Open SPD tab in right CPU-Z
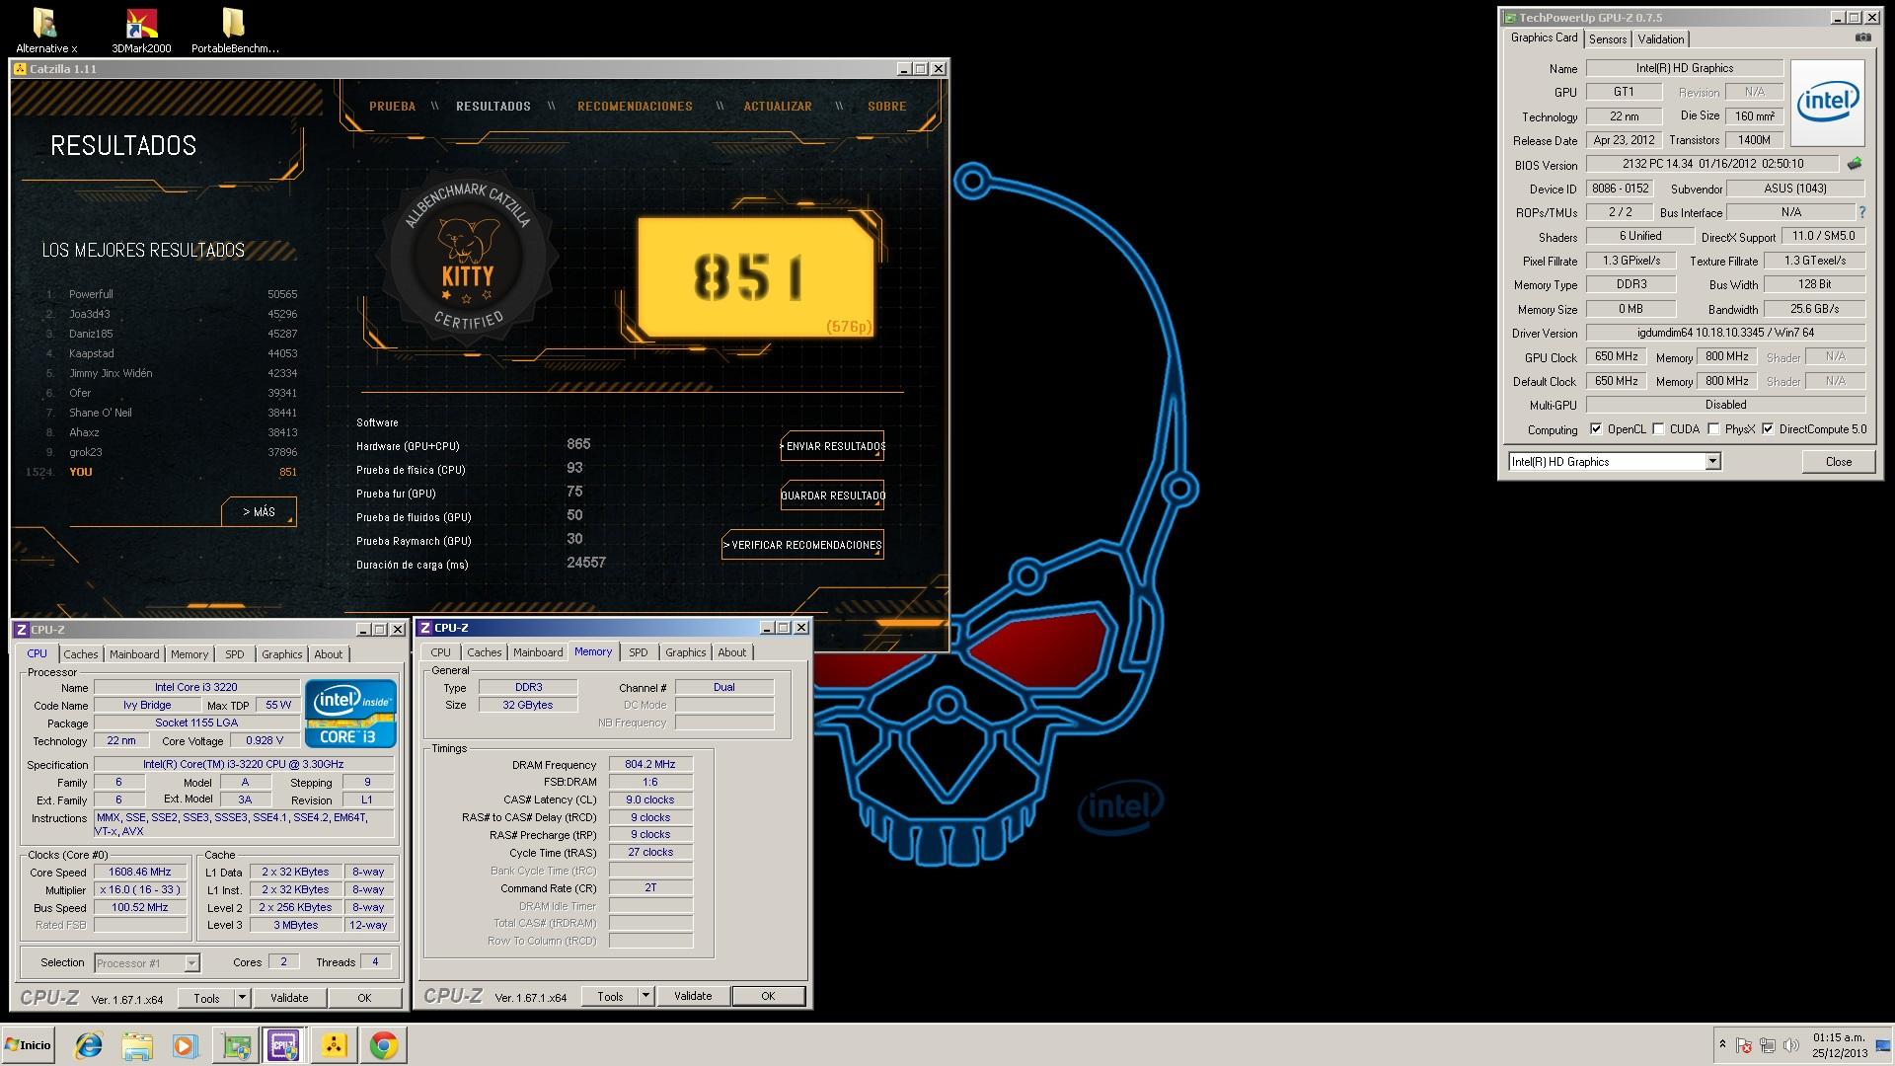 639,652
